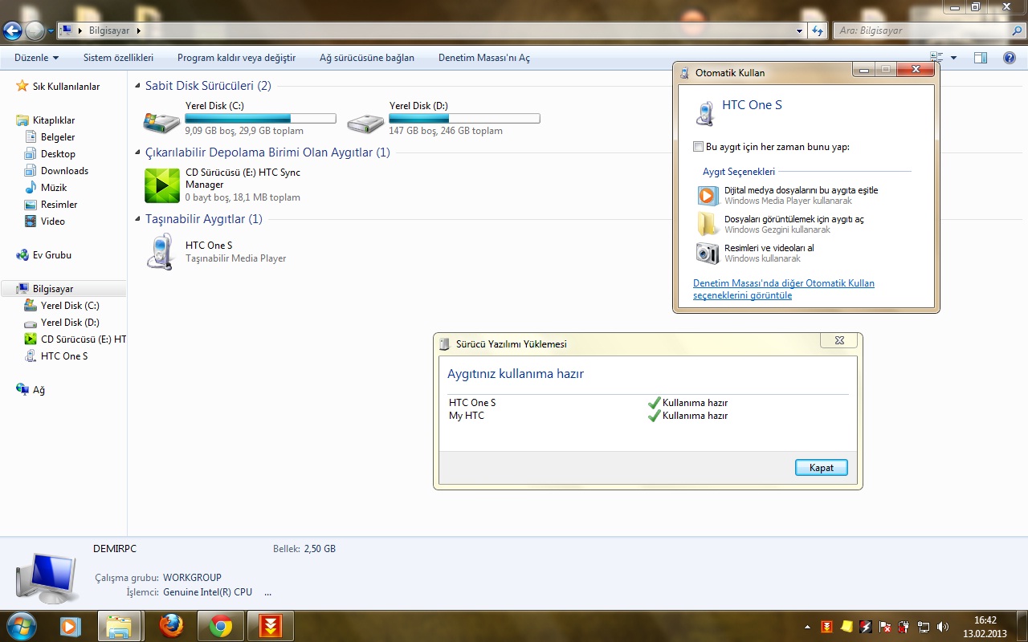
Task: Launch Google Chrome from the taskbar
Action: [x=220, y=626]
